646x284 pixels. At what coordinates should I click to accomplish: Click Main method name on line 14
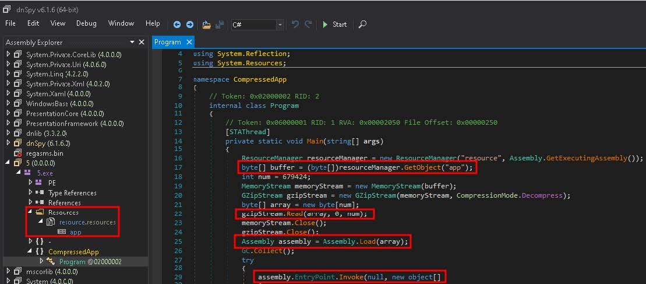[x=315, y=141]
